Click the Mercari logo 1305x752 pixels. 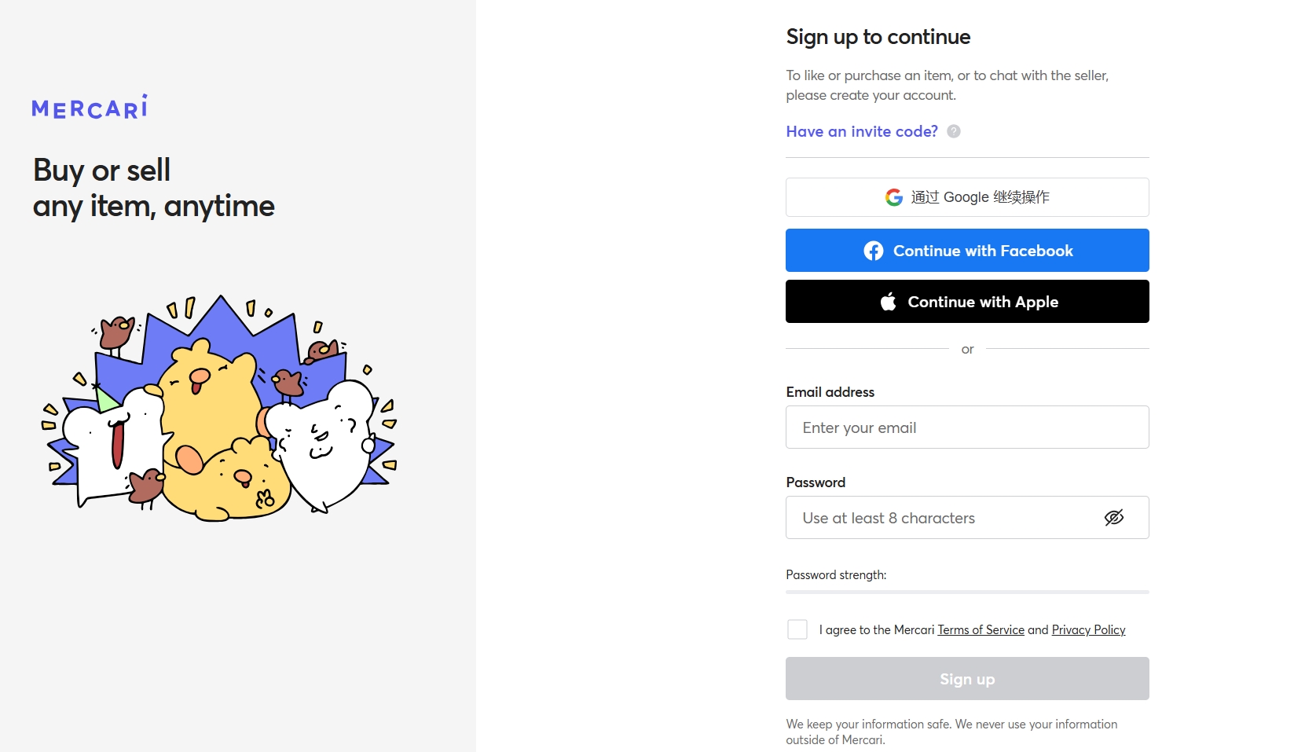point(90,108)
